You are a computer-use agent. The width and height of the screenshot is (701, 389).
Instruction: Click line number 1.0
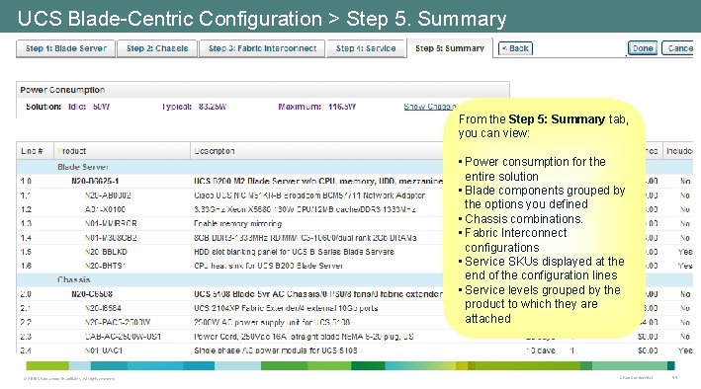26,182
